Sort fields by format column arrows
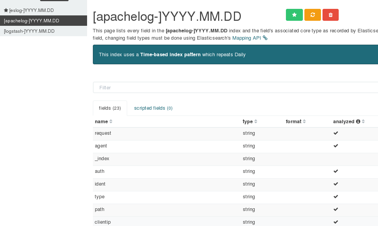This screenshot has height=226, width=378. tap(304, 121)
